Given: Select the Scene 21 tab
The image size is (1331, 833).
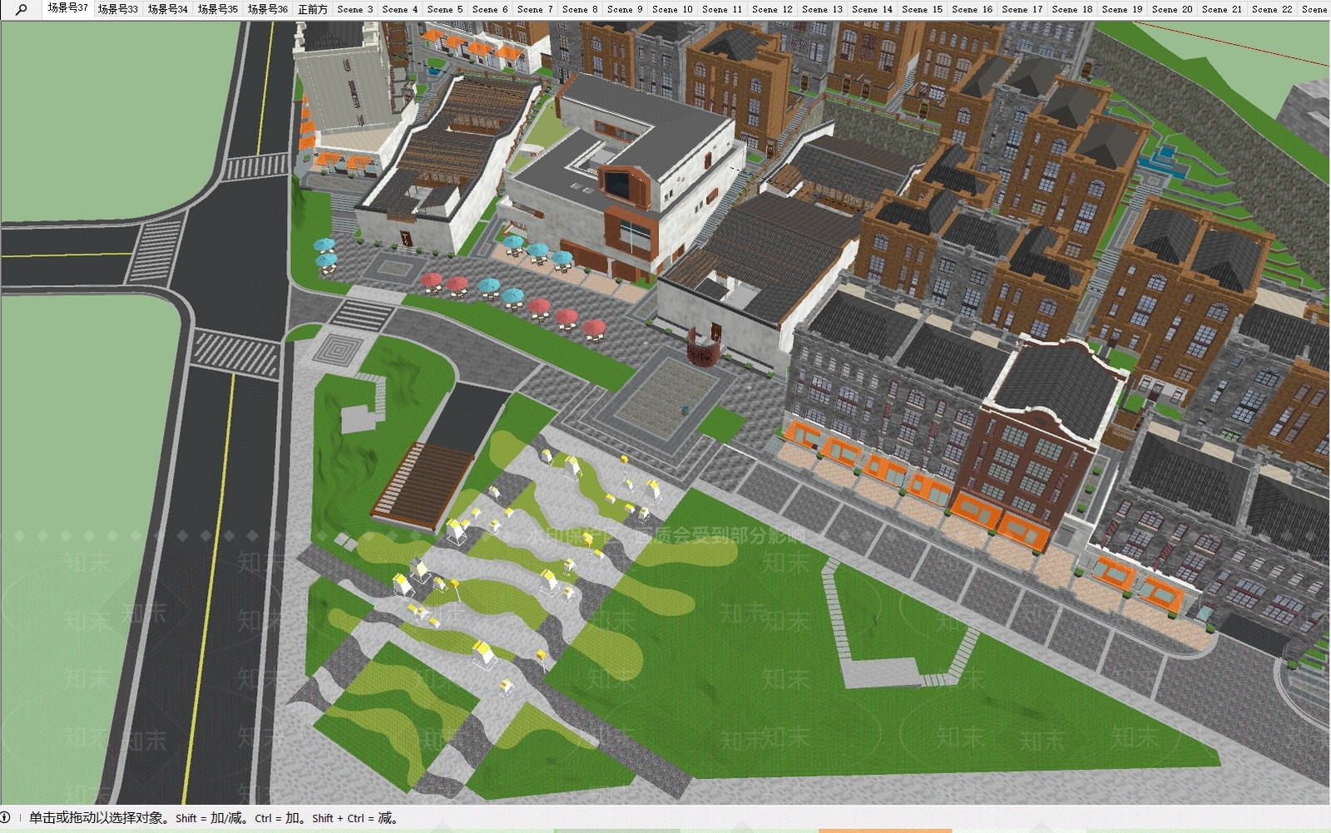Looking at the screenshot, I should (x=1220, y=9).
